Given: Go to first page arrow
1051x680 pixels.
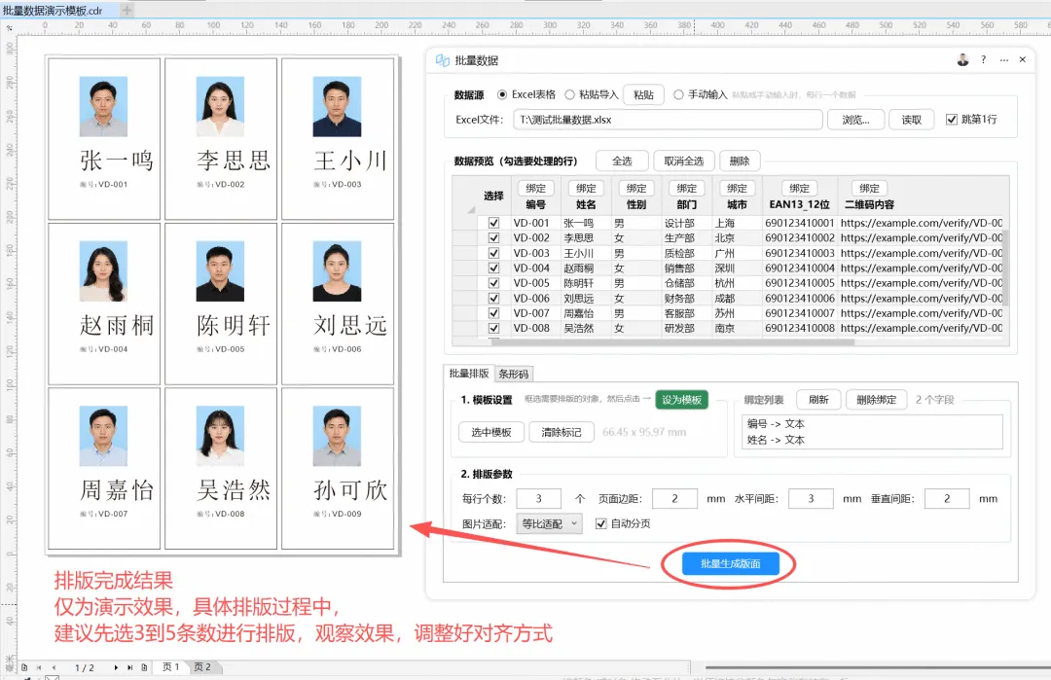Looking at the screenshot, I should pos(39,667).
